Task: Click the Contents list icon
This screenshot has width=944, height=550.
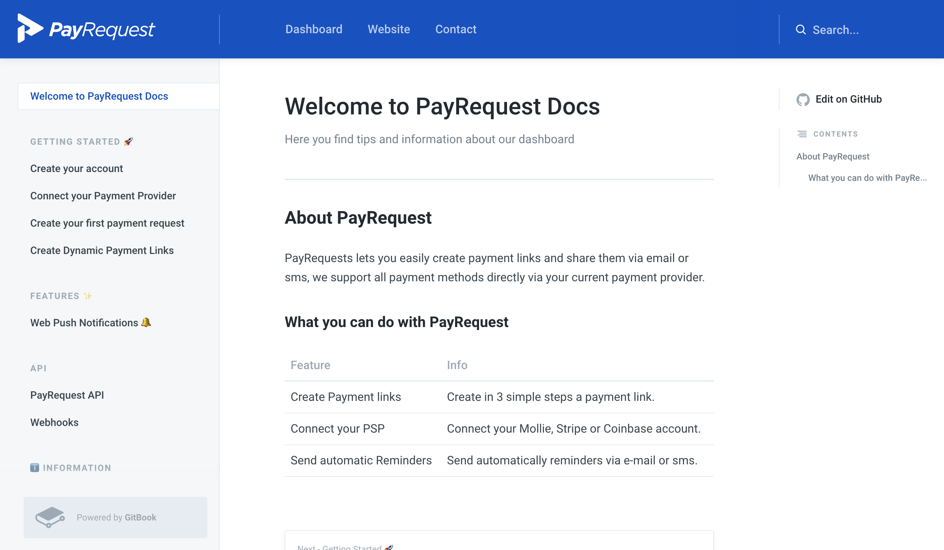Action: 802,134
